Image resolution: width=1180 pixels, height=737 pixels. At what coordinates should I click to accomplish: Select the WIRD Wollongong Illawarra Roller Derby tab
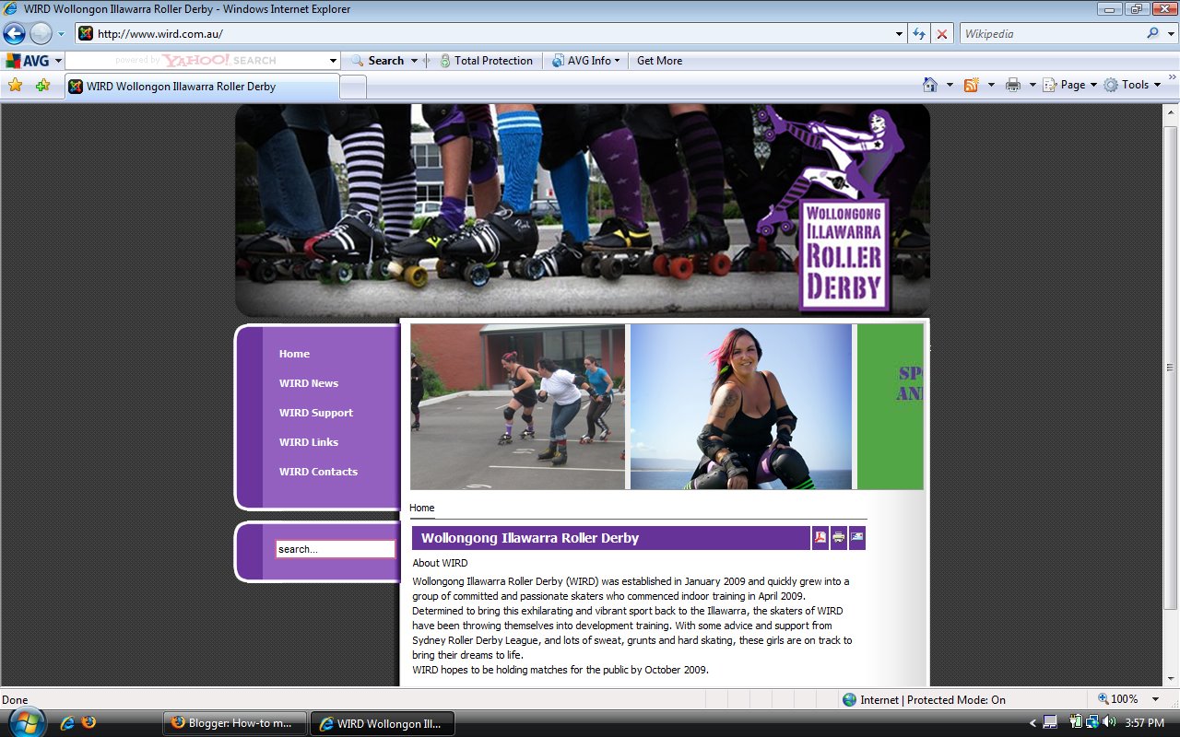pos(201,87)
